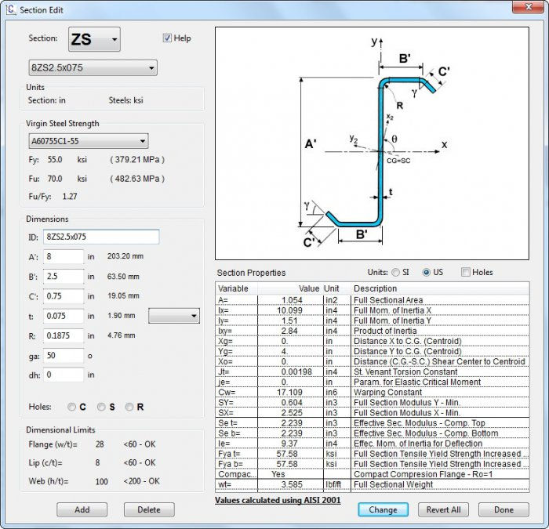Enable the Holes checkbox in Section Properties
This screenshot has width=549, height=529.
466,272
